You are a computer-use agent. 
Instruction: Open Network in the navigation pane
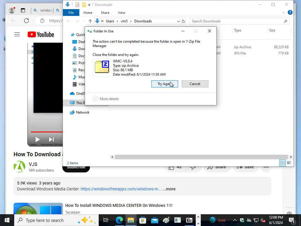(x=83, y=112)
